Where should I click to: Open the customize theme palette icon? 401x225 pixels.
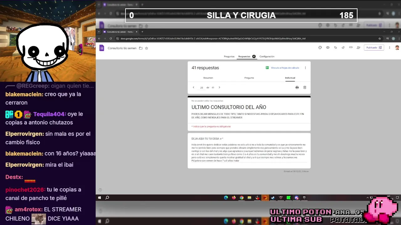pyautogui.click(x=320, y=47)
